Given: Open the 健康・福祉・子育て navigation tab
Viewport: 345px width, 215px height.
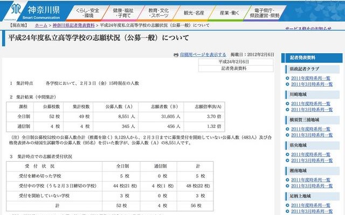Looking at the screenshot, I should coord(123,13).
